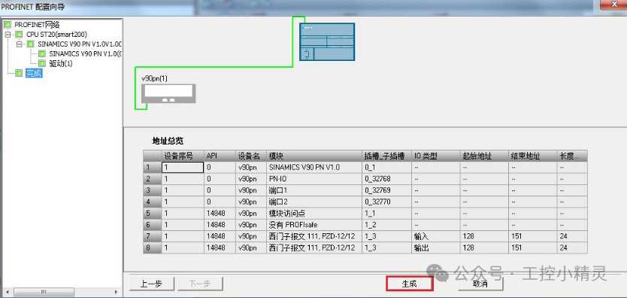
Task: Click the IO 类型 column header
Action: click(435, 156)
